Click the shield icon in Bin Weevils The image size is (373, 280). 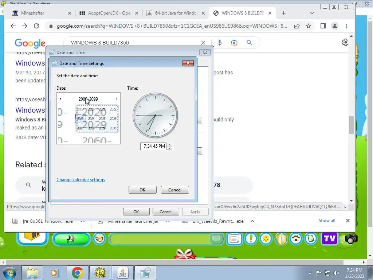click(x=281, y=238)
